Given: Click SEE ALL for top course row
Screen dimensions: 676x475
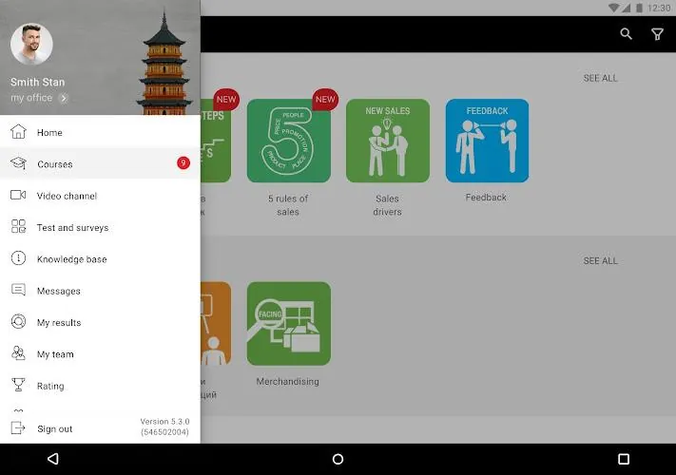Looking at the screenshot, I should (600, 78).
